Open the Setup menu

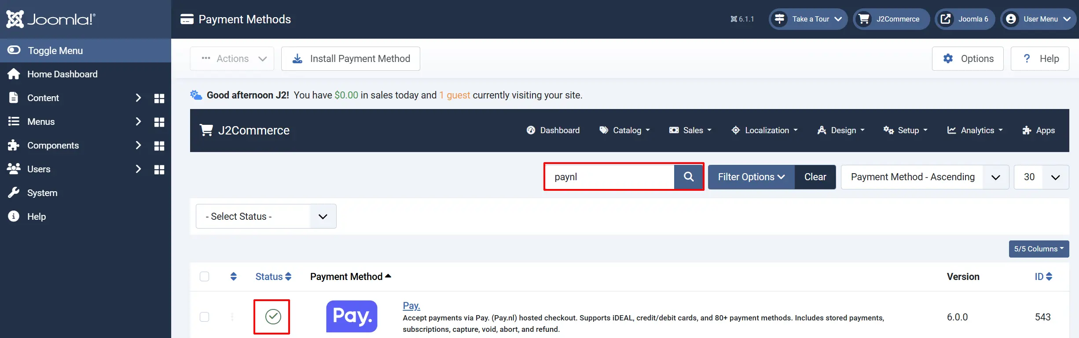tap(906, 130)
